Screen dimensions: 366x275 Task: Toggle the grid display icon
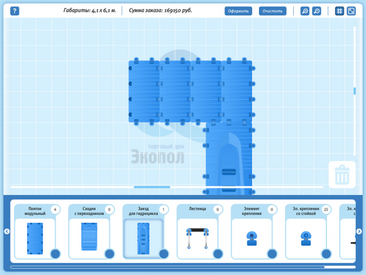point(340,11)
